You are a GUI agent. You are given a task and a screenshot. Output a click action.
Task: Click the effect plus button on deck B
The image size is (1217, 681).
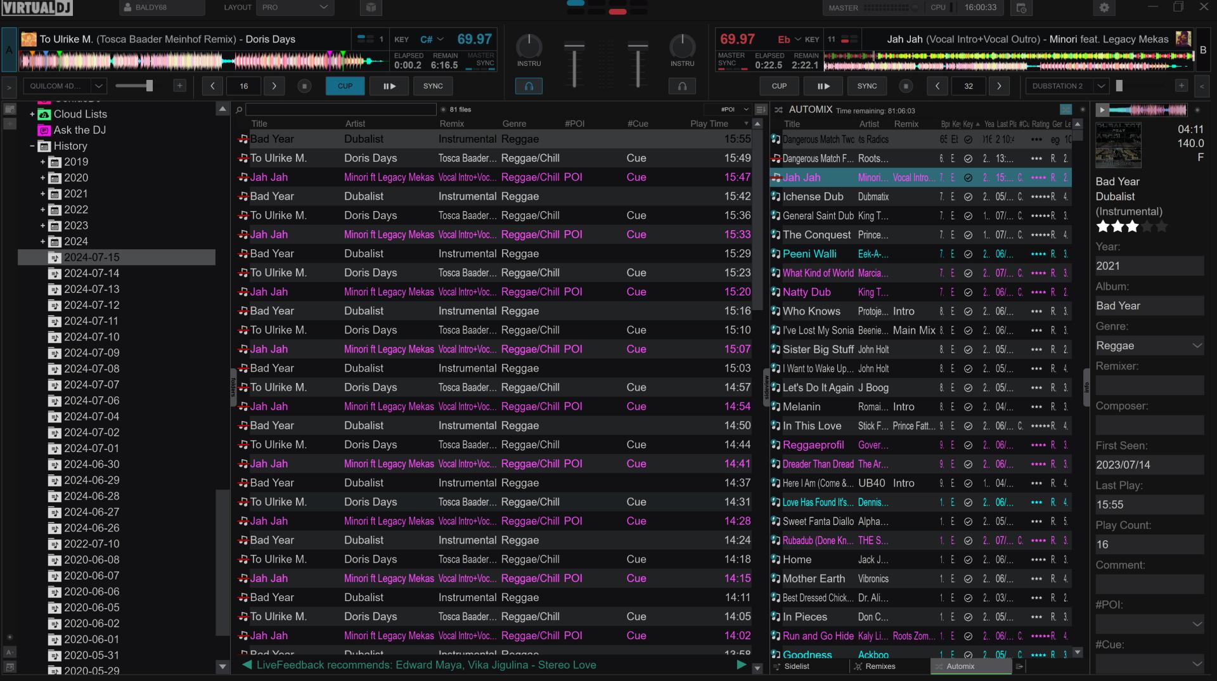(1182, 86)
